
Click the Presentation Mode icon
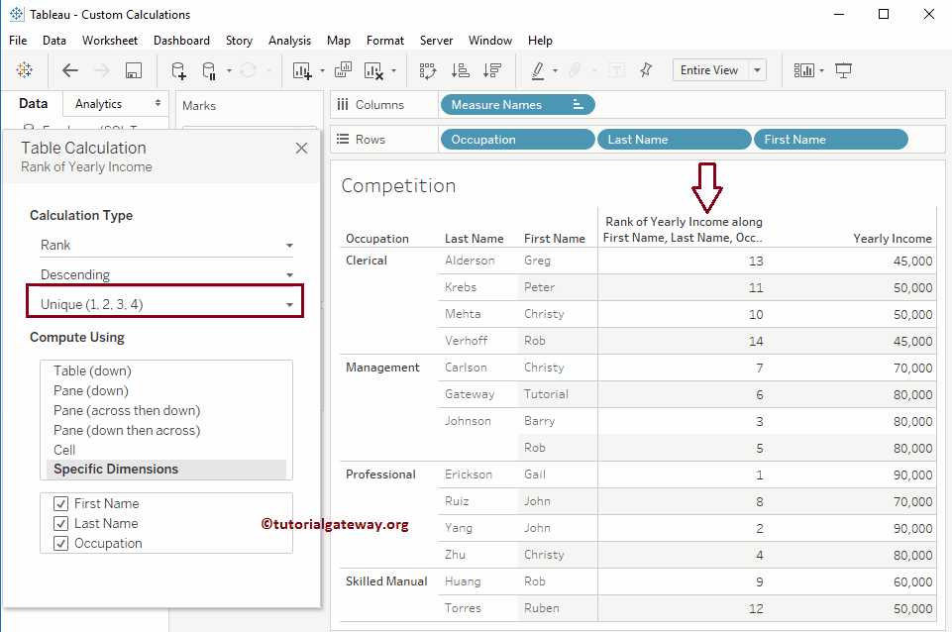(x=843, y=70)
